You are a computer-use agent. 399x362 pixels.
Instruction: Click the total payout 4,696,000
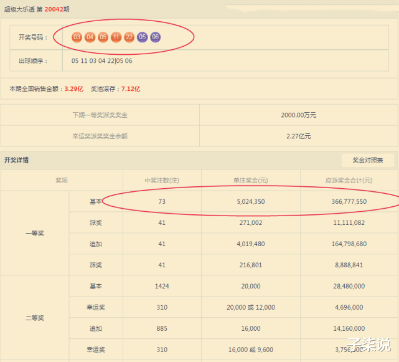pyautogui.click(x=349, y=307)
